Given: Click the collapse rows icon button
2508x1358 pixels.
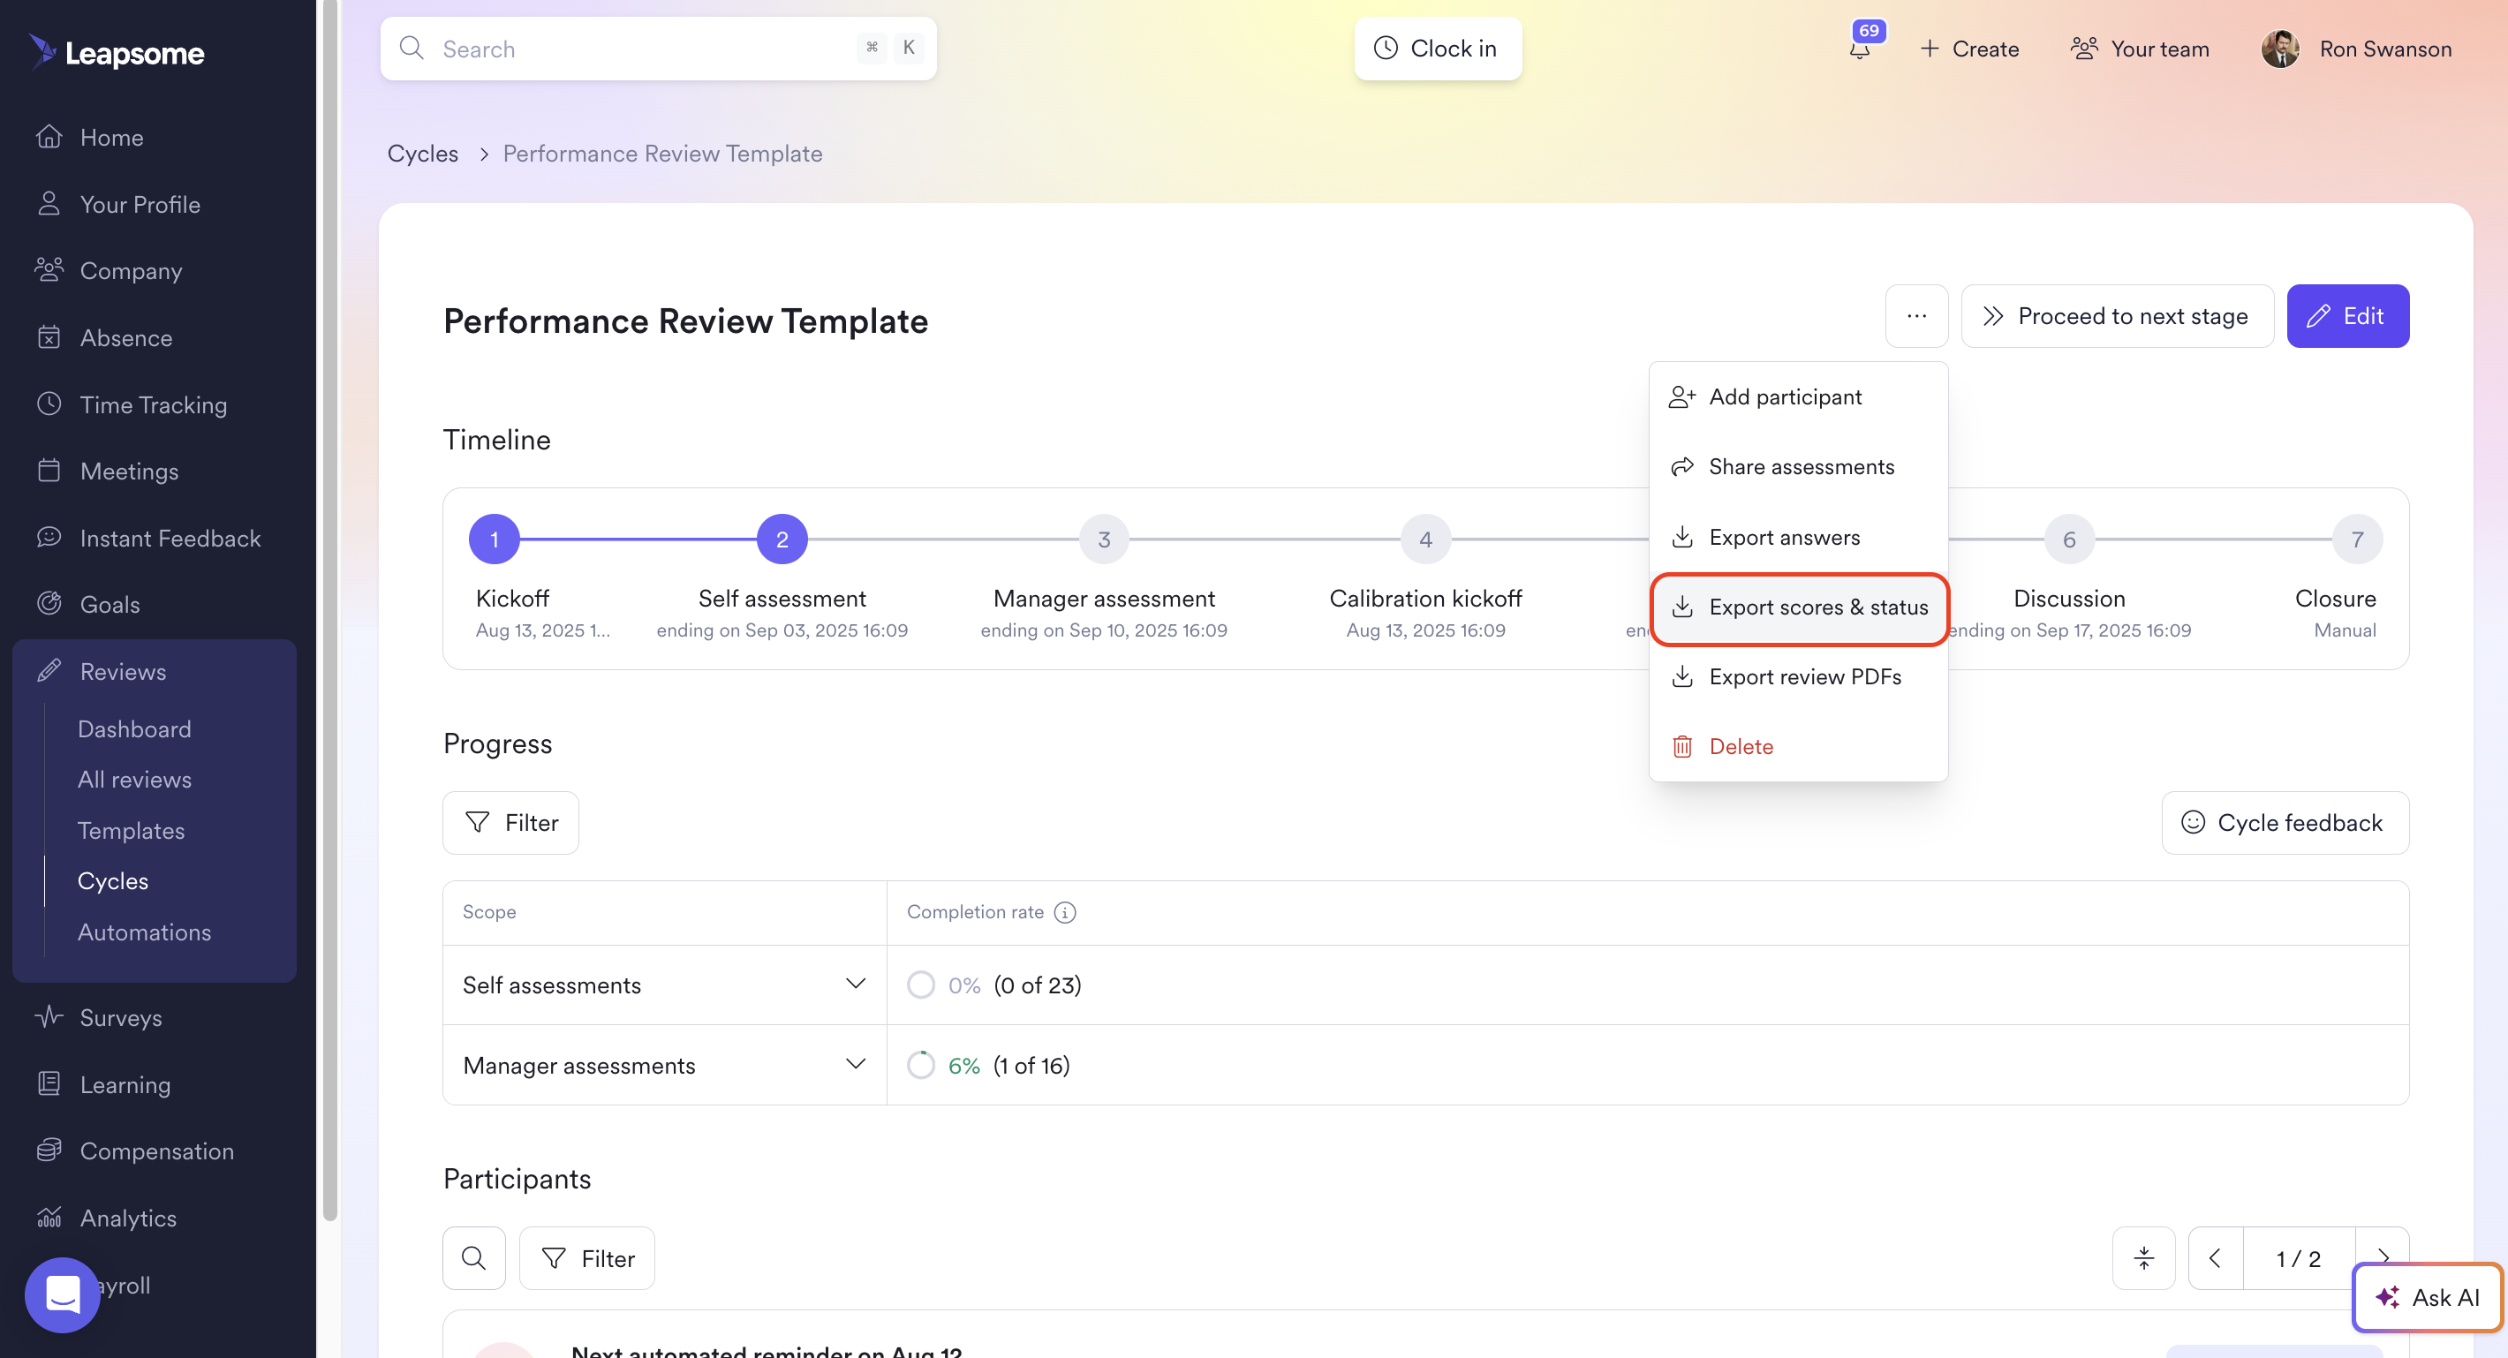Looking at the screenshot, I should [x=2143, y=1257].
